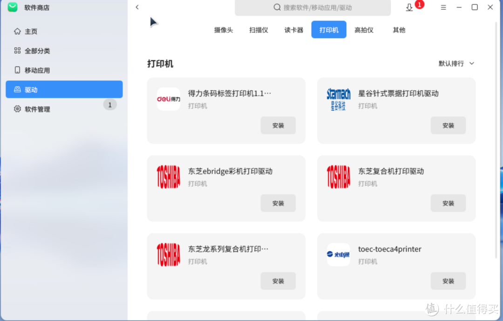
Task: Click Toshiba logo of 东芝ebridge彩机打印驱动
Action: coord(169,177)
